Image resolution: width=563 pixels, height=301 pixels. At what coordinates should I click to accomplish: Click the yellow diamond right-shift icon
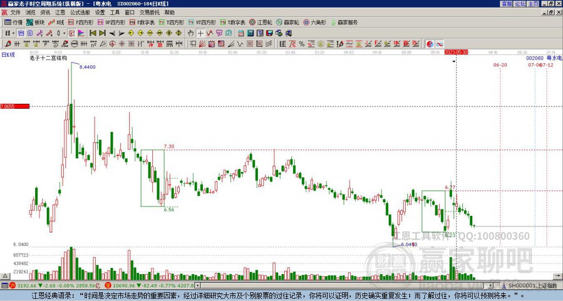140,33
